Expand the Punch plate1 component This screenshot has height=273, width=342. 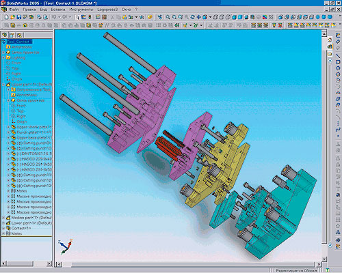point(9,132)
